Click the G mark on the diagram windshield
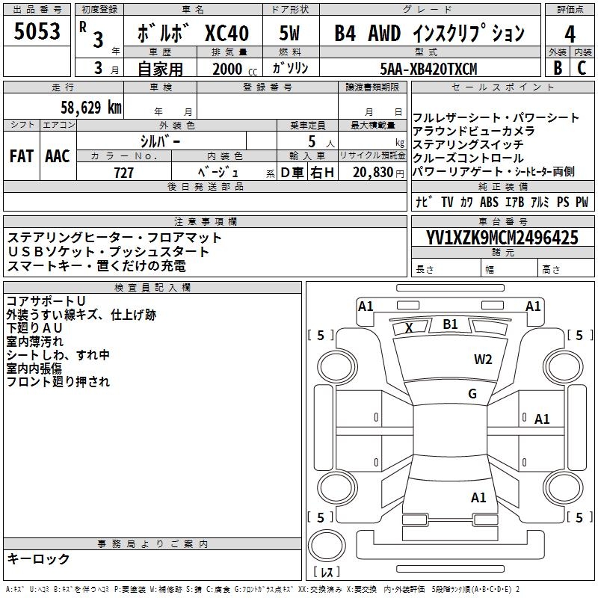This screenshot has width=598, height=598. (472, 394)
